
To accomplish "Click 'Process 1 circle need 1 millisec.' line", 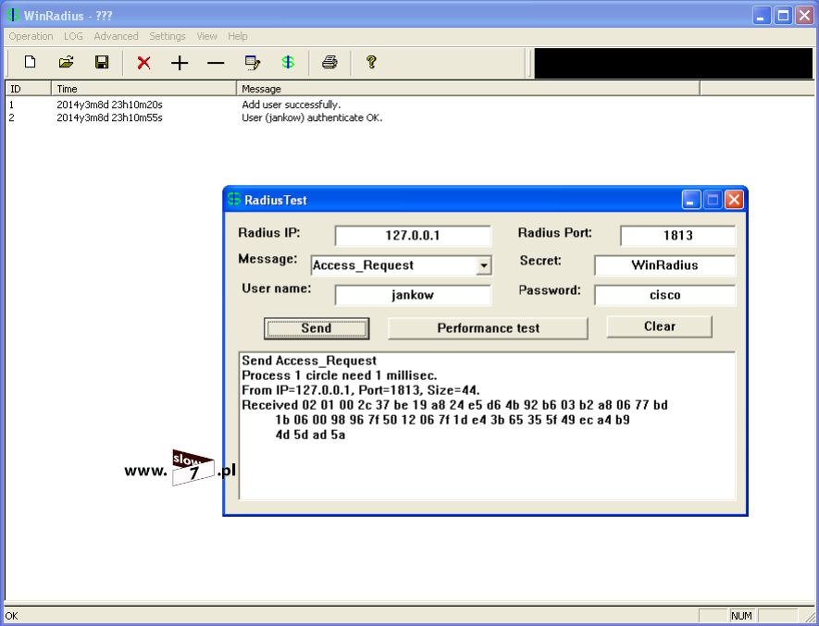I will 340,375.
